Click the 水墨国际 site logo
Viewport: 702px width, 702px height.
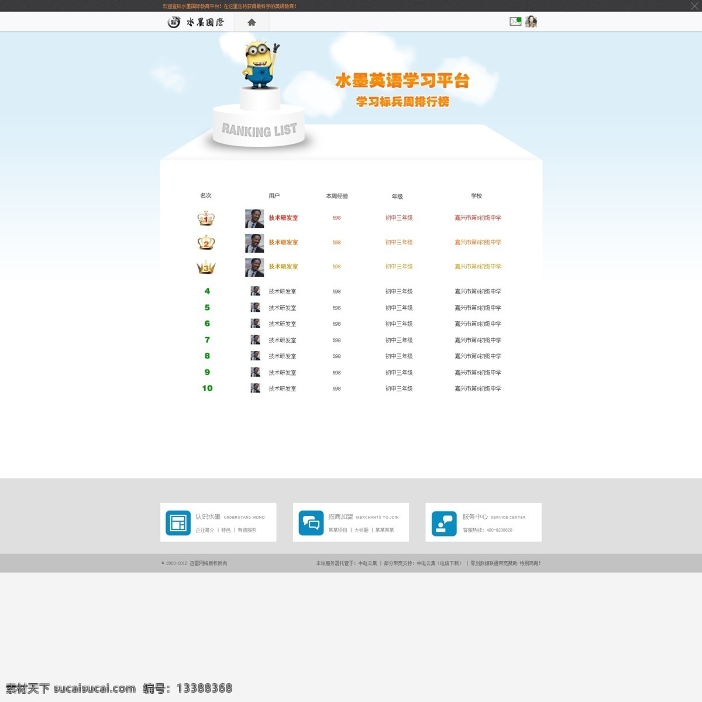pos(196,22)
